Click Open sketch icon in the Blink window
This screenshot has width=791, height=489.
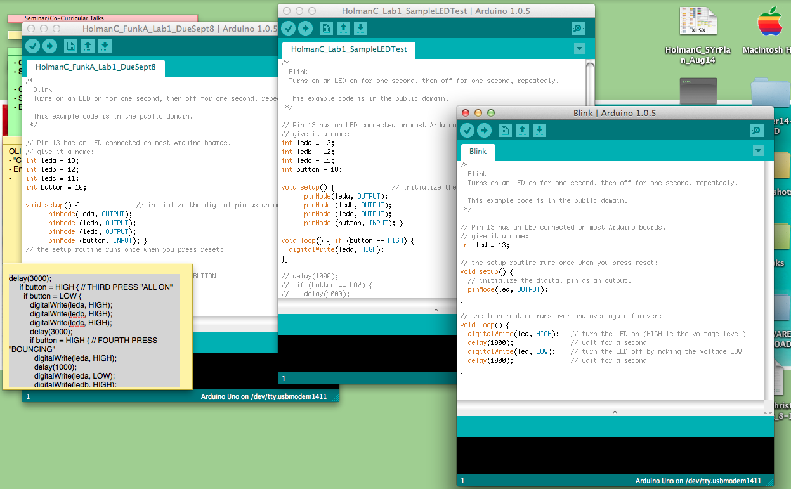click(x=522, y=131)
